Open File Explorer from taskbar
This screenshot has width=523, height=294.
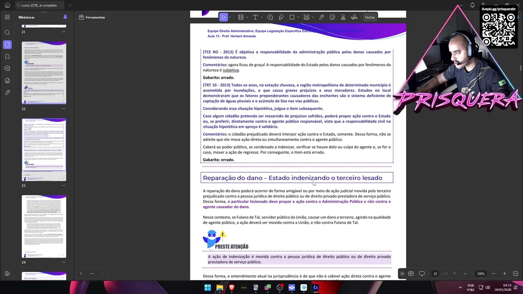pos(220,287)
